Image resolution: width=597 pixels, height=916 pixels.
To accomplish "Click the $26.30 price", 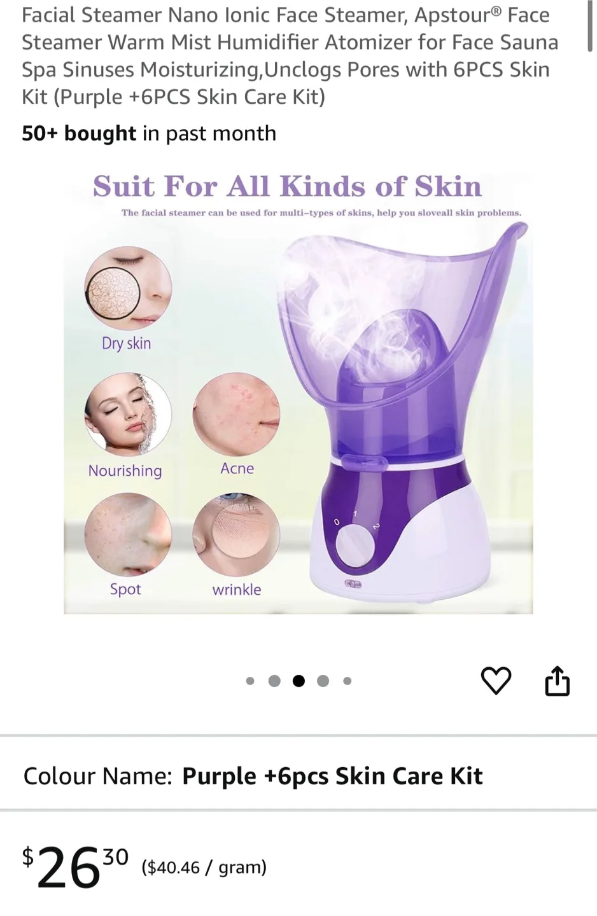I will [76, 867].
